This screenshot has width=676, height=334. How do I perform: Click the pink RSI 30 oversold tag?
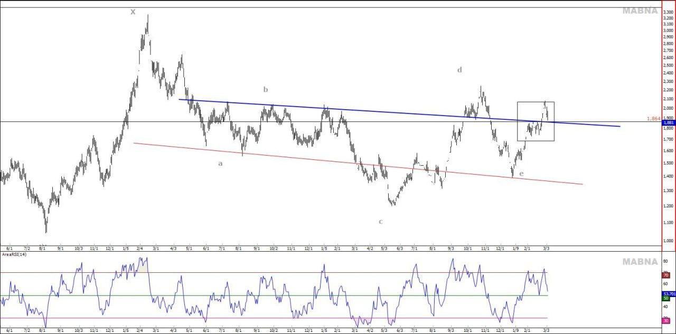[x=666, y=320]
